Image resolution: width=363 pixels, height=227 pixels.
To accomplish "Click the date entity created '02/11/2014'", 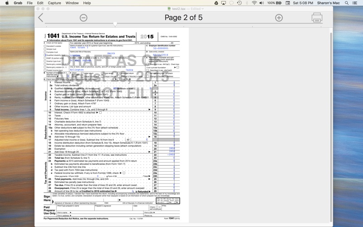I will pos(161,55).
